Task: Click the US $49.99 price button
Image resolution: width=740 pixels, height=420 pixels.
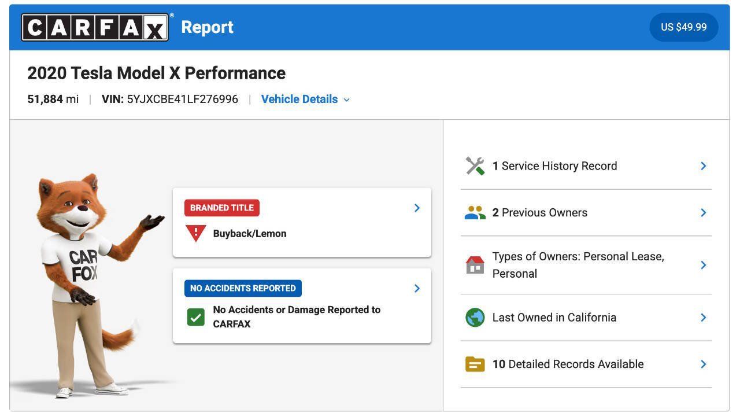Action: (684, 27)
